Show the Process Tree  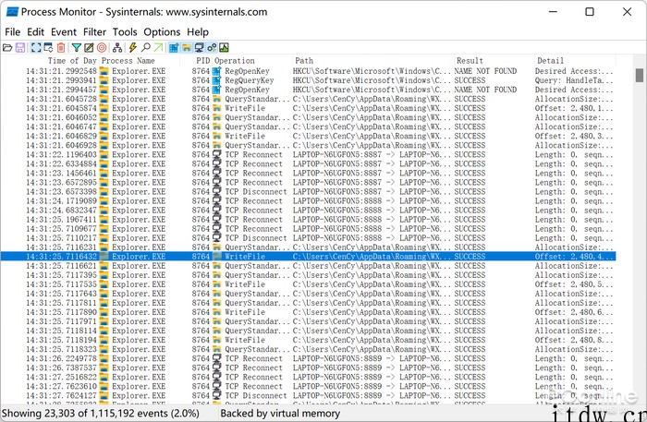(117, 48)
